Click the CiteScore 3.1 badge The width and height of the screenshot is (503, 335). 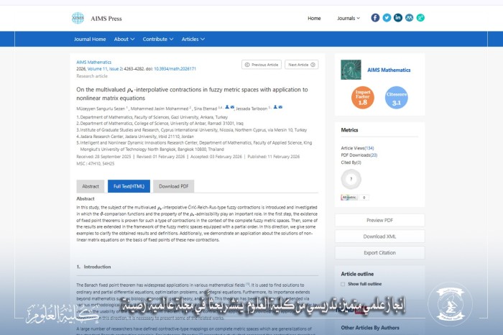coord(396,98)
